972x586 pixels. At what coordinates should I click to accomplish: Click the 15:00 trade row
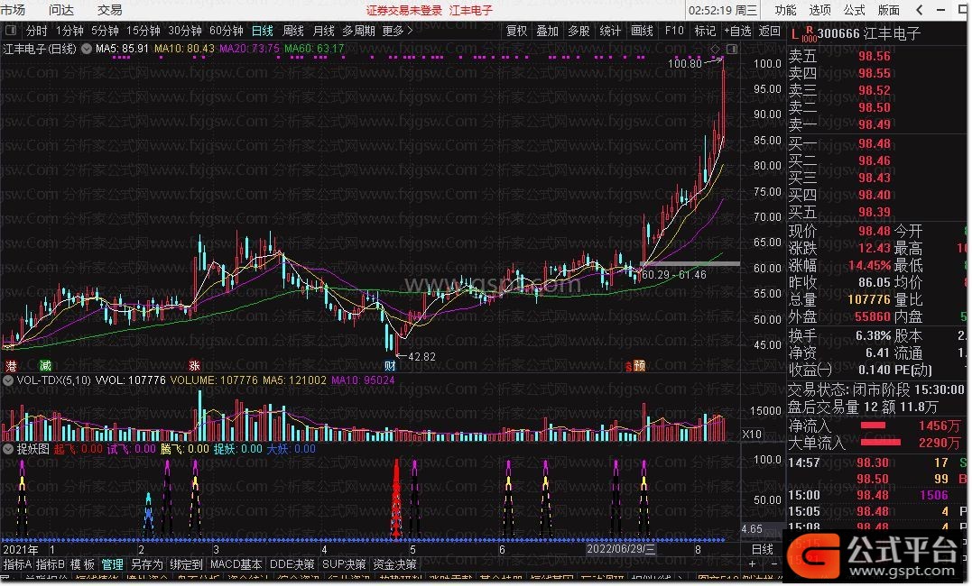tap(876, 496)
